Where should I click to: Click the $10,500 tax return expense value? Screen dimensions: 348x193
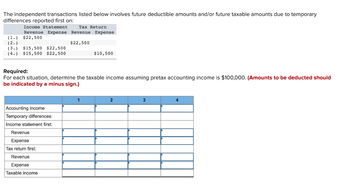pyautogui.click(x=103, y=53)
